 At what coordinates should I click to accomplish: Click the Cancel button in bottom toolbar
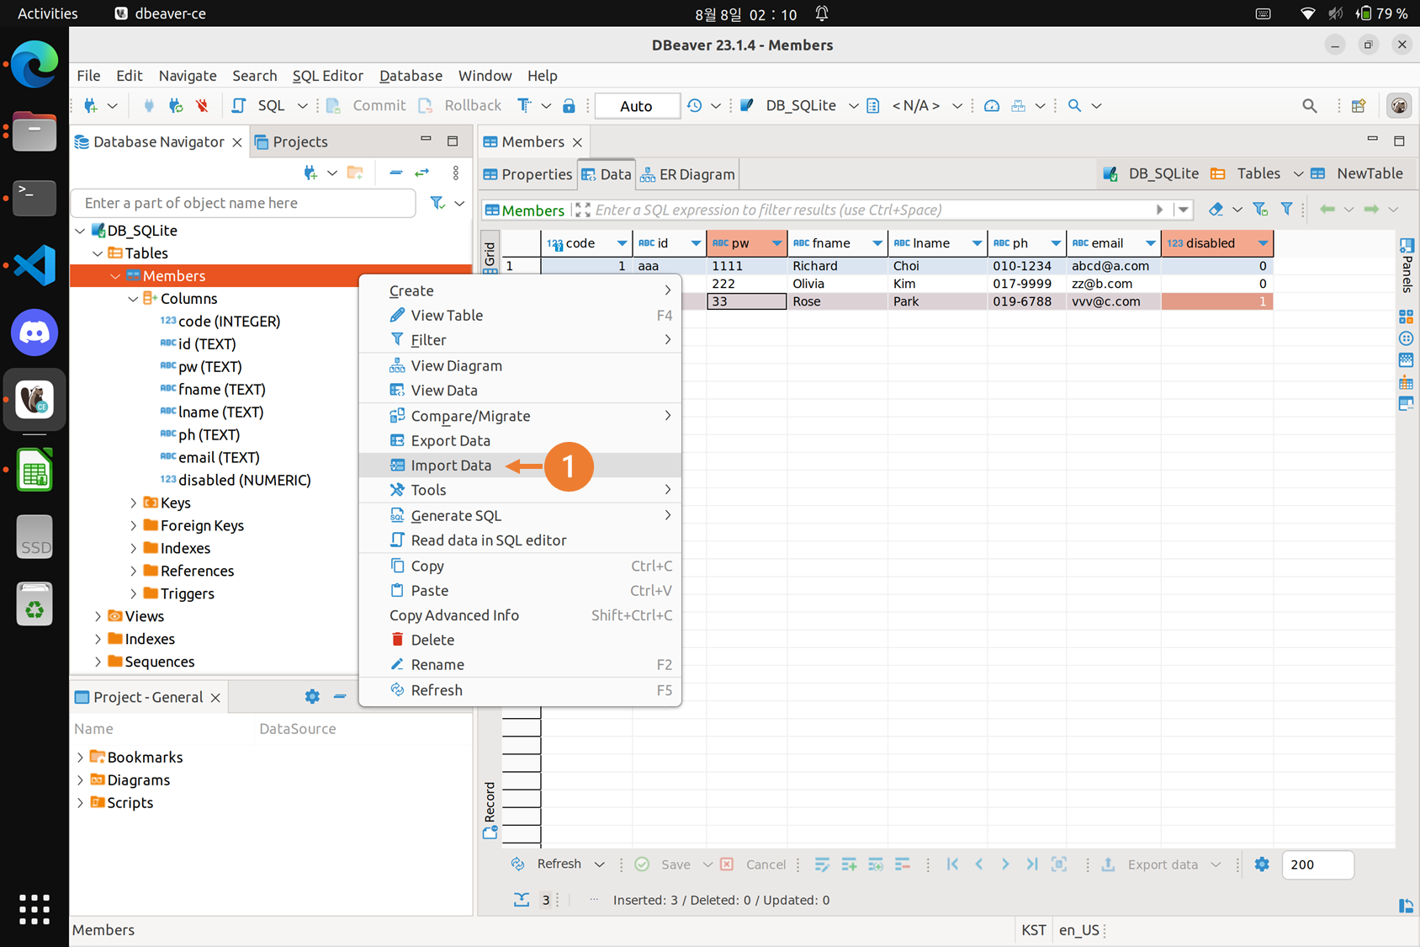click(x=754, y=865)
